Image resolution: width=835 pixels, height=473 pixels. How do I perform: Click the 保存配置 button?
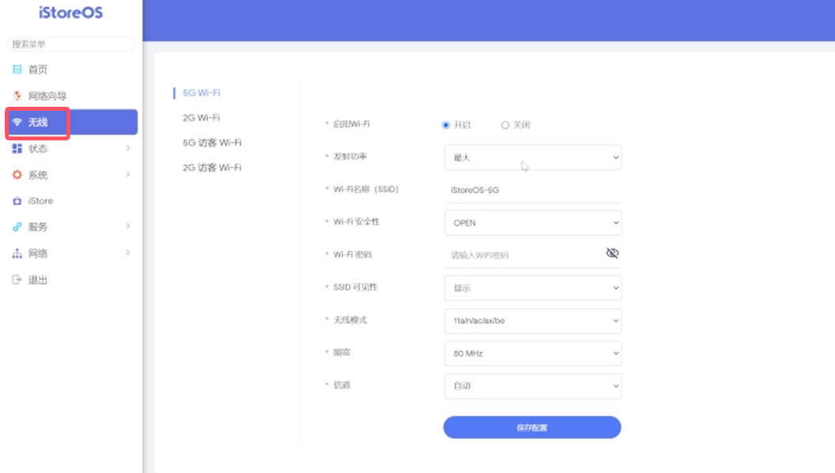532,427
